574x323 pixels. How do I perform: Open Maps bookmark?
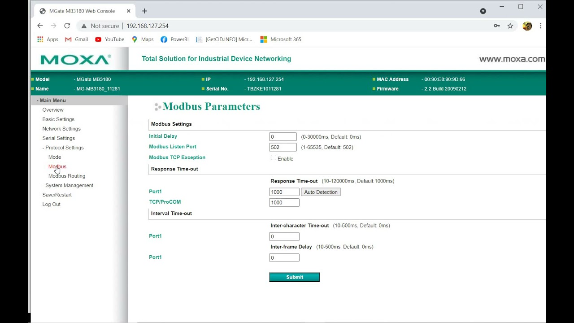142,39
